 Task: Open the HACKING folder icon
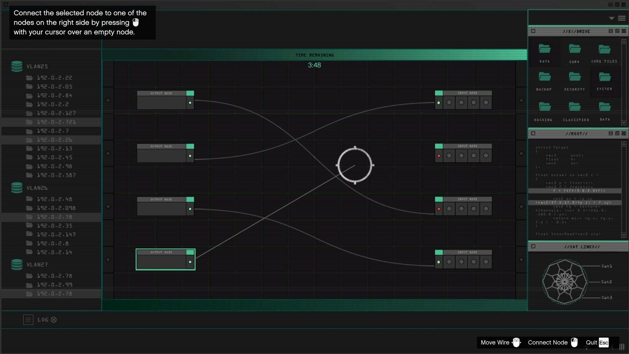544,107
